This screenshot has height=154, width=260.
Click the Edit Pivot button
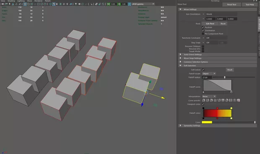(210, 24)
